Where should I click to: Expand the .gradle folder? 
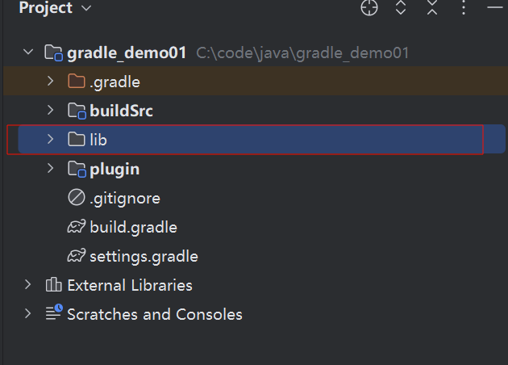pyautogui.click(x=50, y=81)
